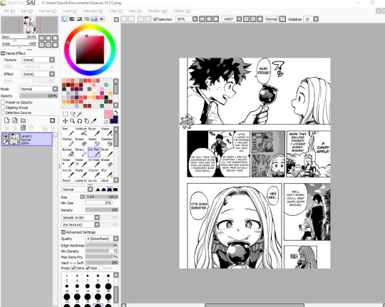Select the flat brush edge shape
The width and height of the screenshot is (385, 307).
pos(115,189)
